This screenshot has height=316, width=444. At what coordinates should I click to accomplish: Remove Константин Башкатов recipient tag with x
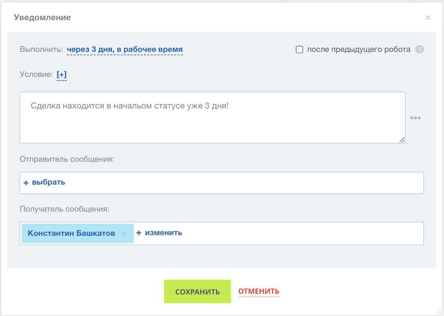124,234
